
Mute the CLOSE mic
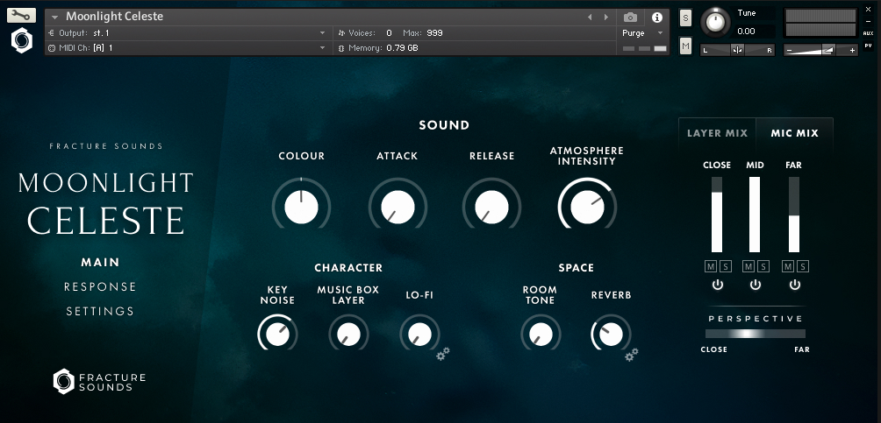[x=711, y=266]
